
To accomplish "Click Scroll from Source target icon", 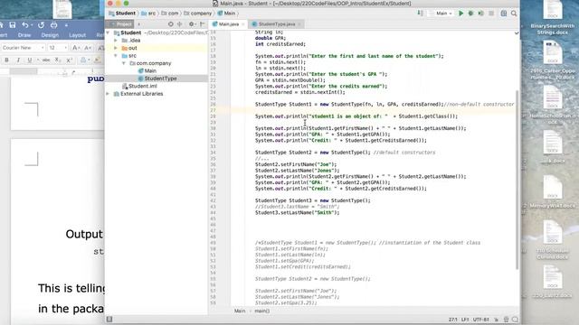I will 171,24.
